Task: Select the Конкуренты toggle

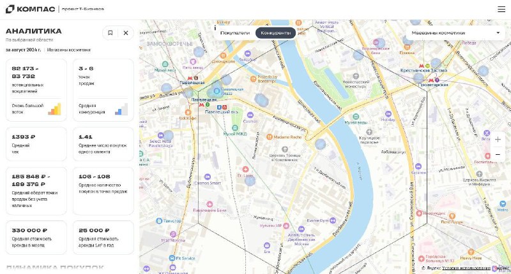Action: pyautogui.click(x=275, y=33)
